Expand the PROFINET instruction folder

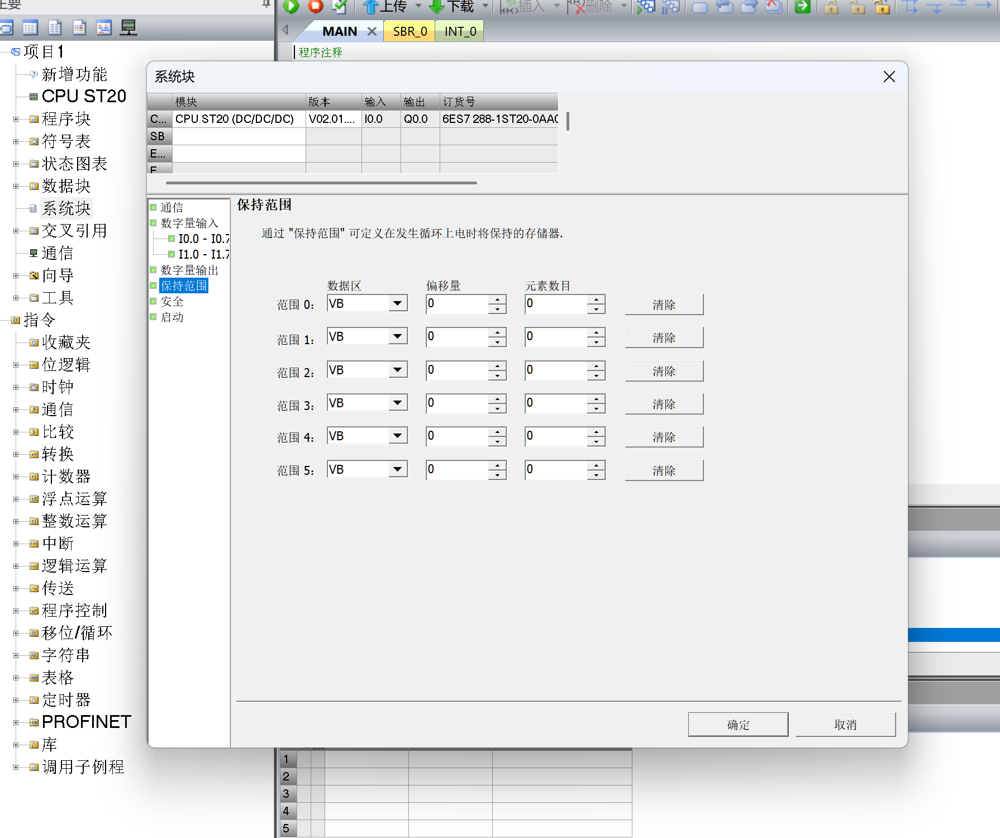(x=16, y=722)
